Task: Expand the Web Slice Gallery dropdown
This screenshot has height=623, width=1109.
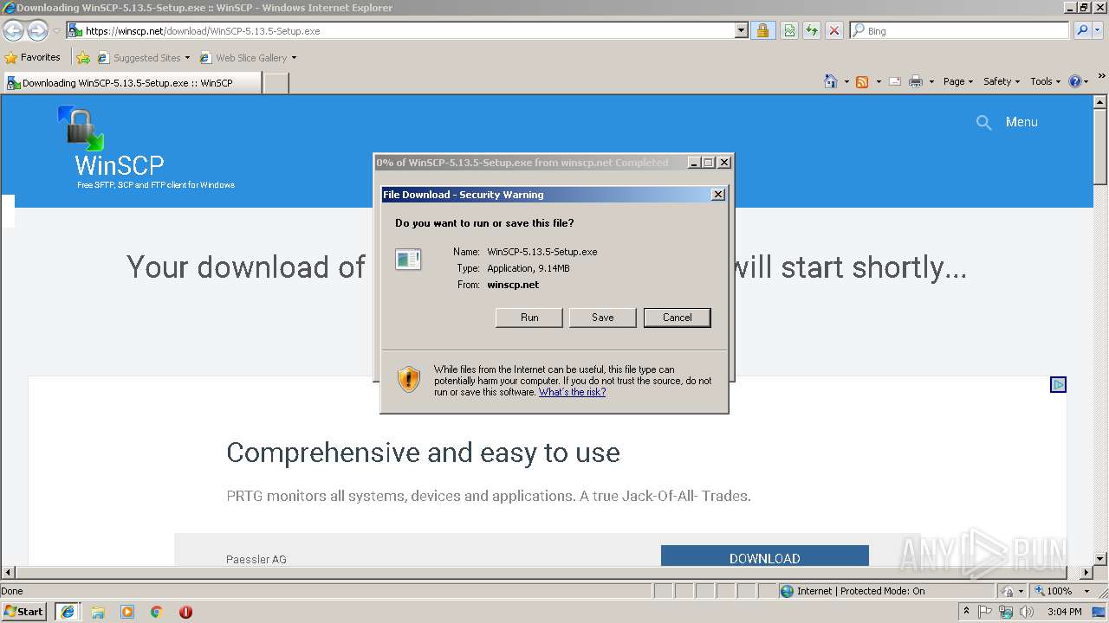Action: [294, 58]
